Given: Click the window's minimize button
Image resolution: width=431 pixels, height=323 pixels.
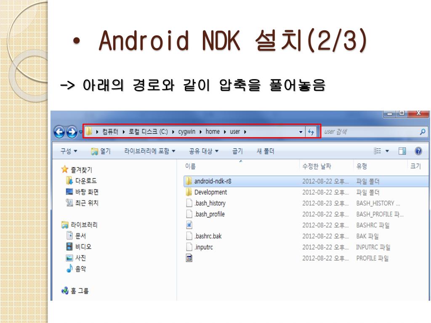Looking at the screenshot, I should coord(389,114).
